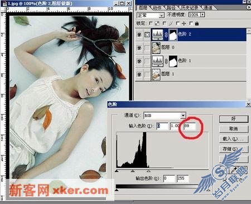Screen dimensions: 251x204
Task: Click the layers list scroll-up arrow
Action: 249,31
